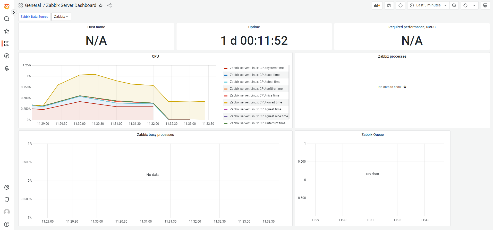Click the N/A value in Required performance panel

(x=412, y=41)
